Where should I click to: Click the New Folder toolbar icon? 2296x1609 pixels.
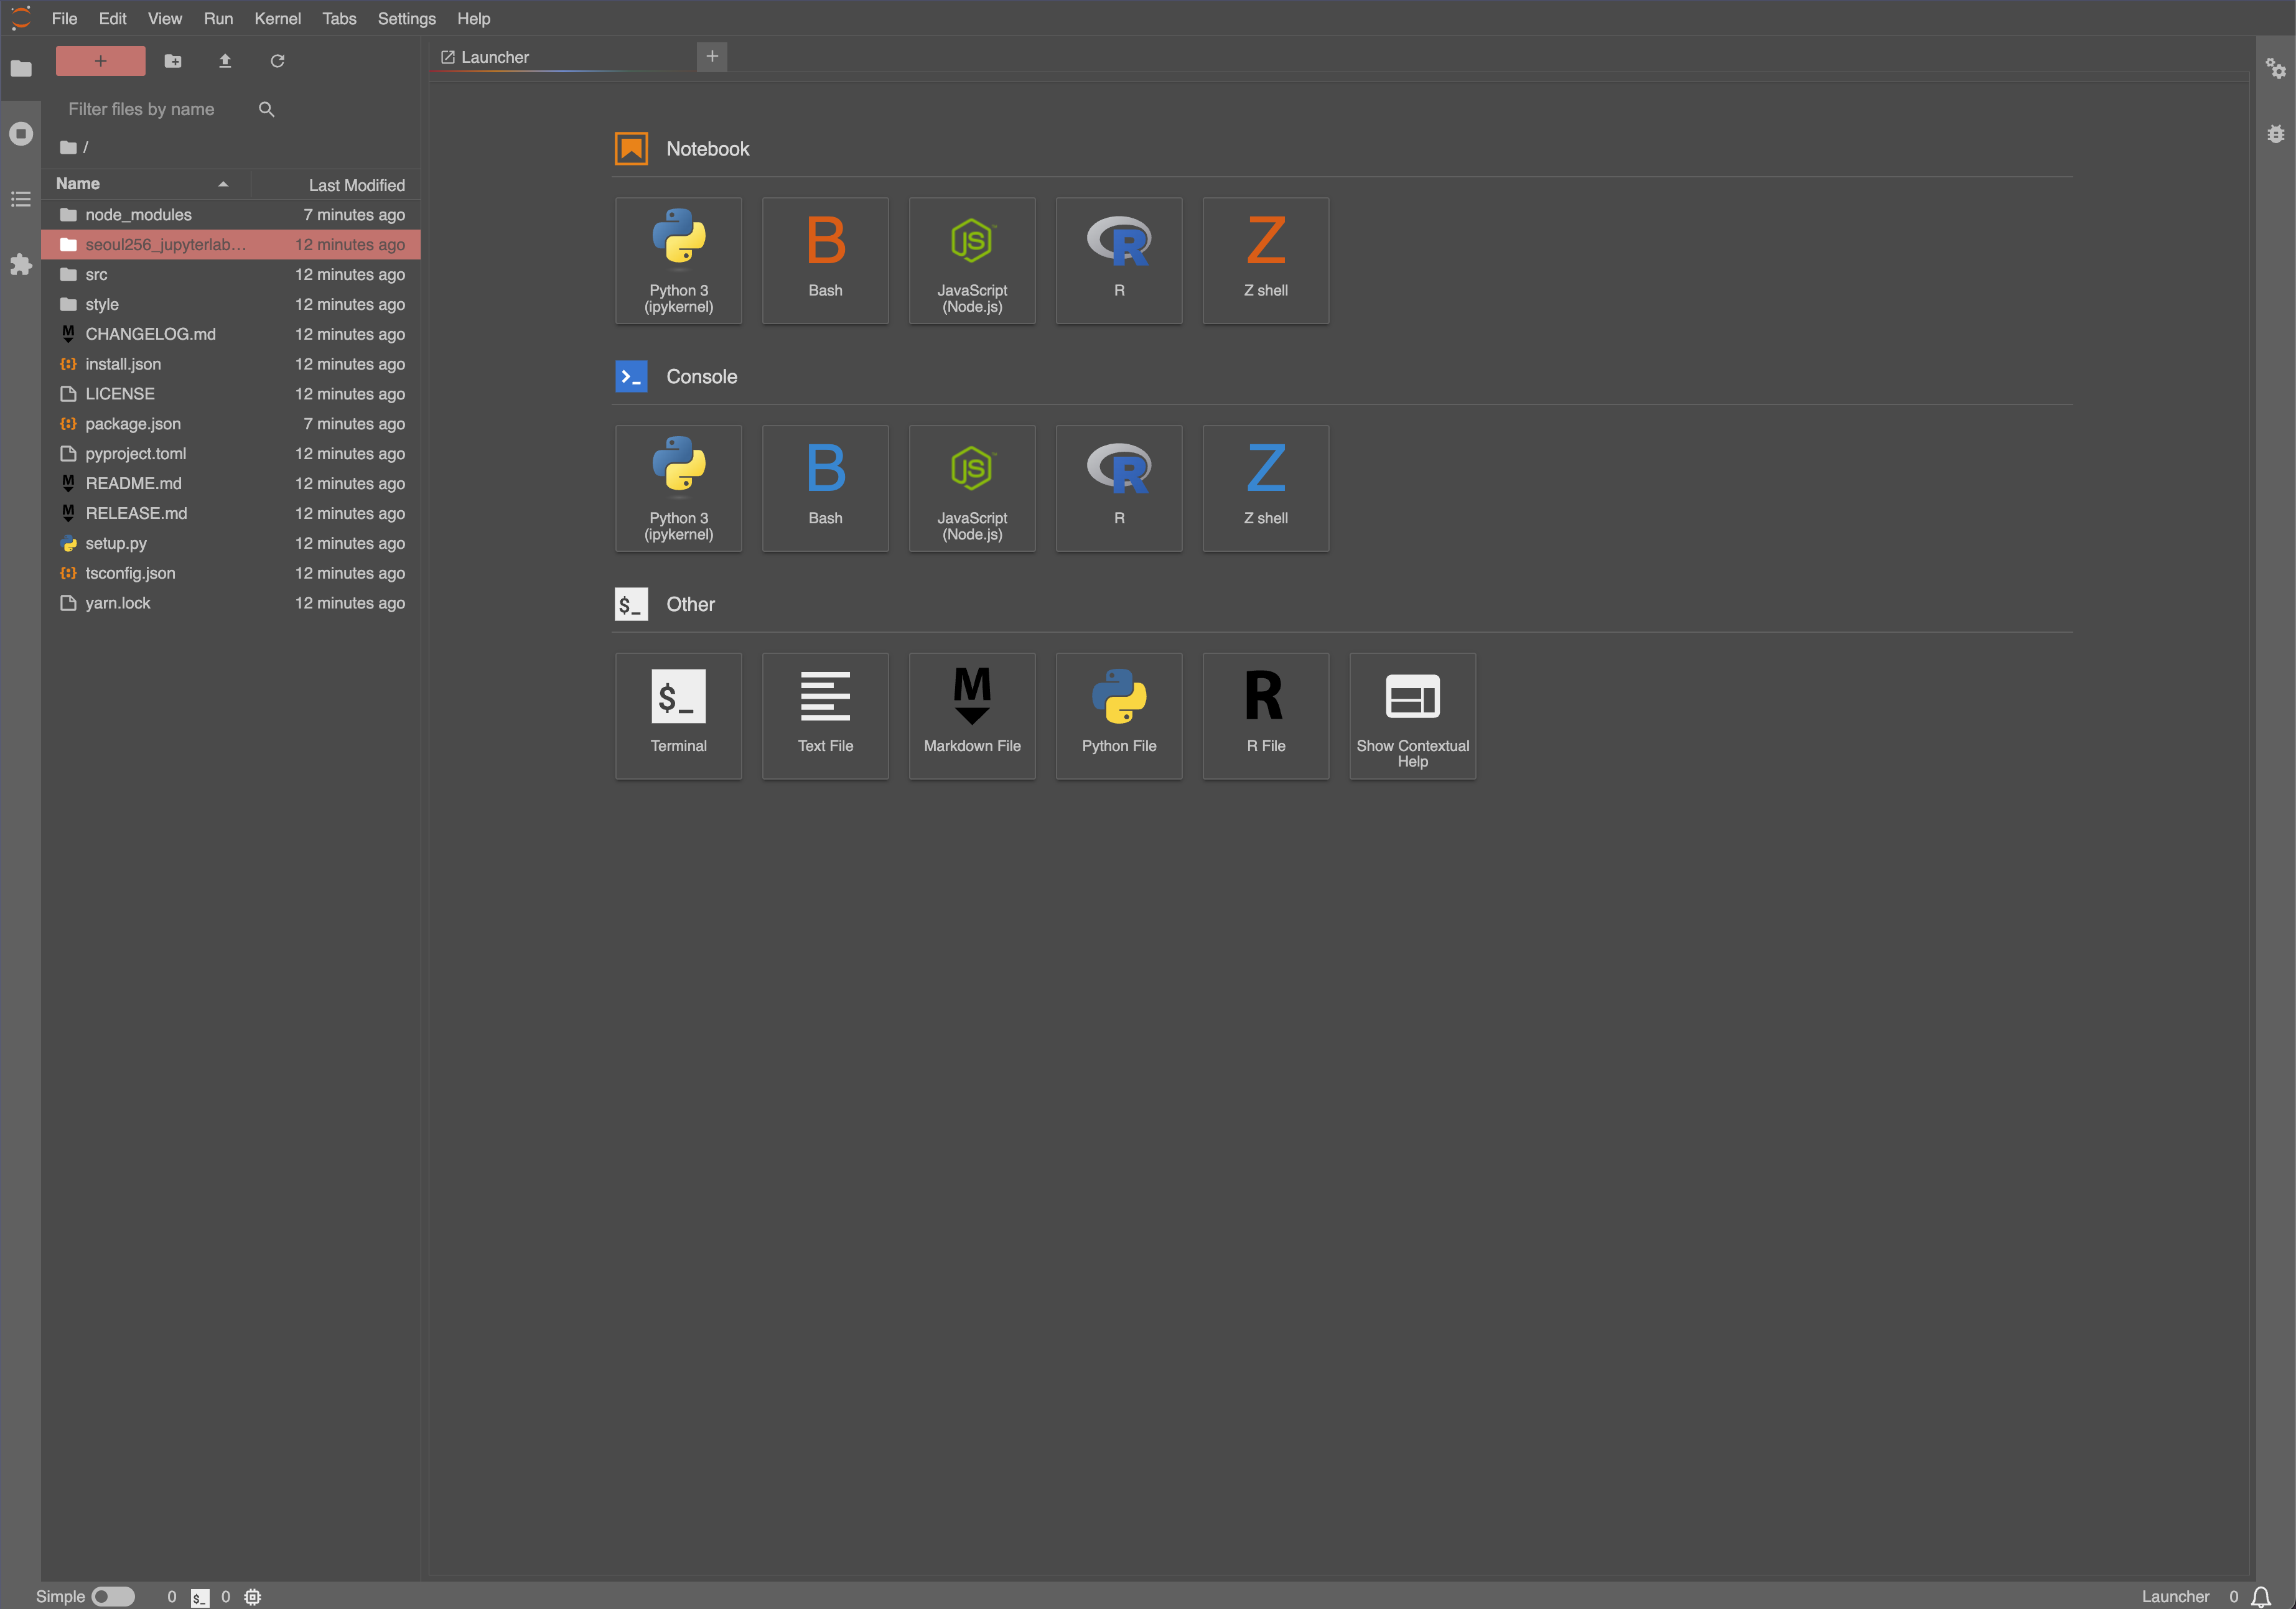coord(173,61)
